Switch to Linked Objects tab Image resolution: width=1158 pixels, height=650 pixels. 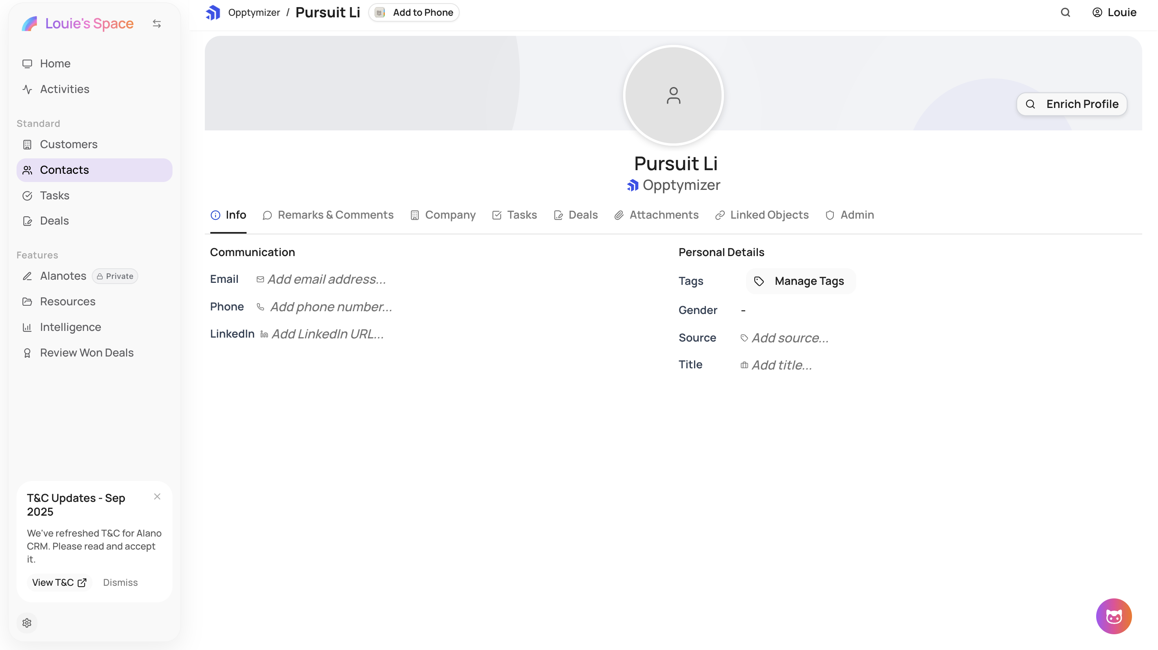[761, 215]
